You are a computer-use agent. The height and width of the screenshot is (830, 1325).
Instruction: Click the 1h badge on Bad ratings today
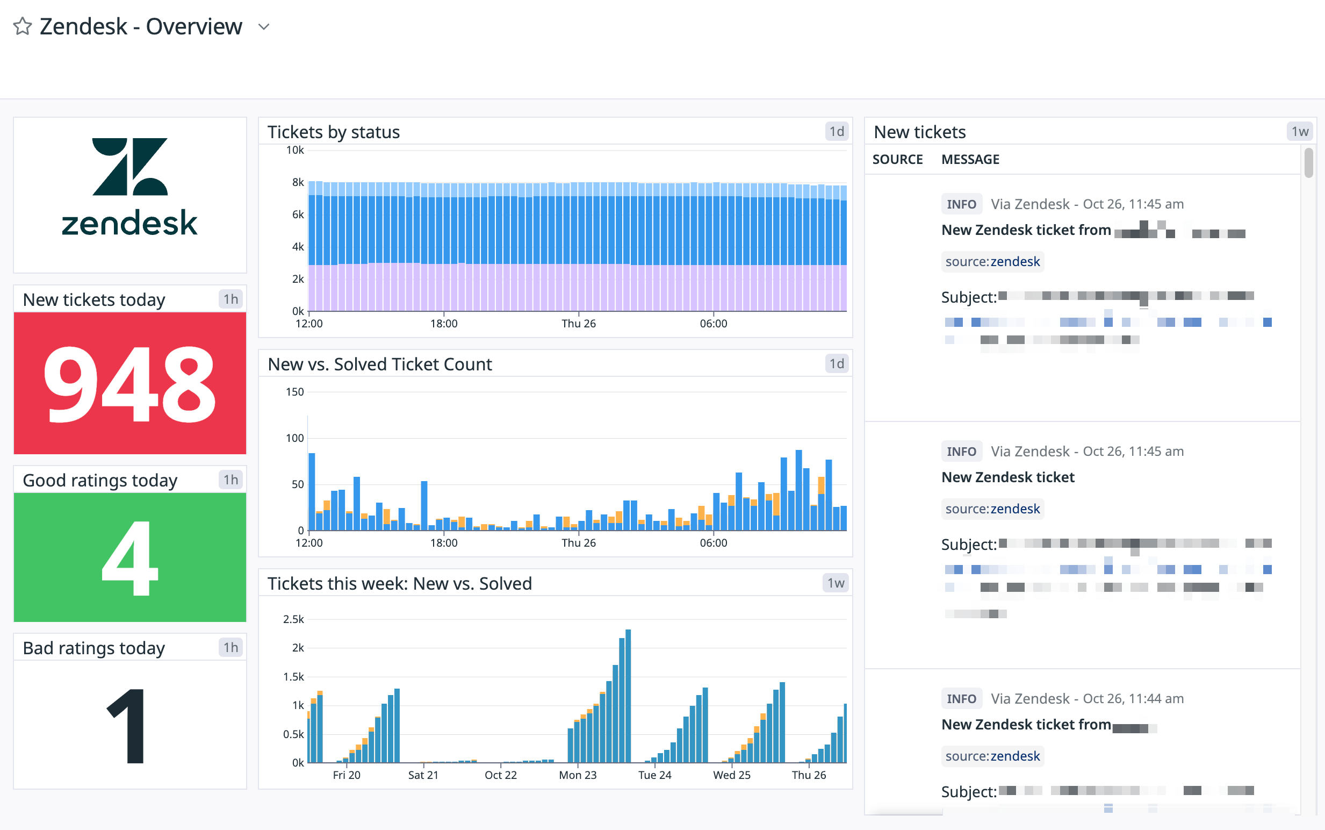click(x=231, y=648)
